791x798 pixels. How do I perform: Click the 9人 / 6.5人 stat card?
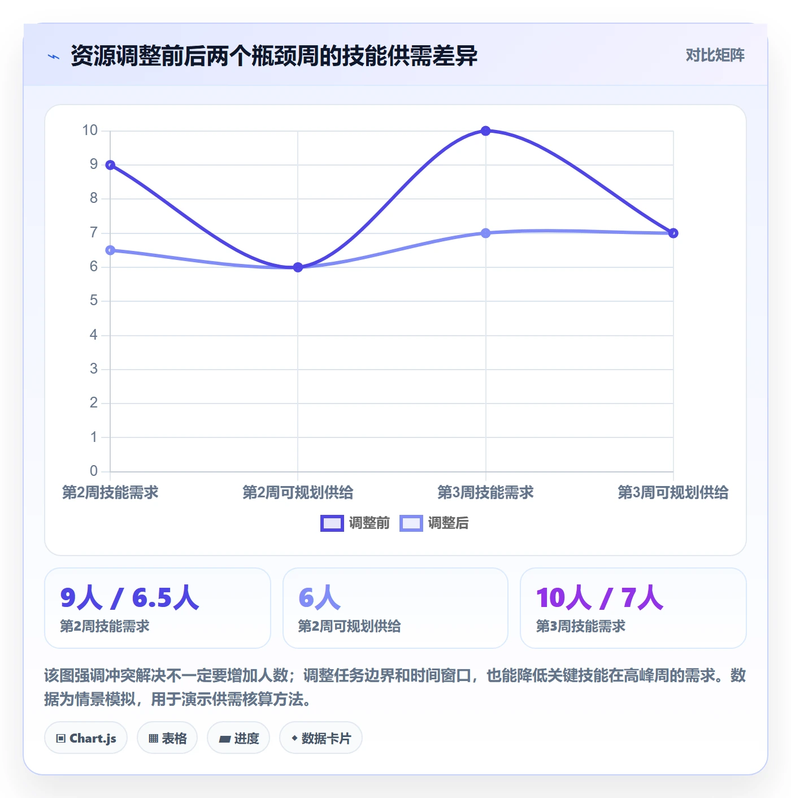click(158, 608)
